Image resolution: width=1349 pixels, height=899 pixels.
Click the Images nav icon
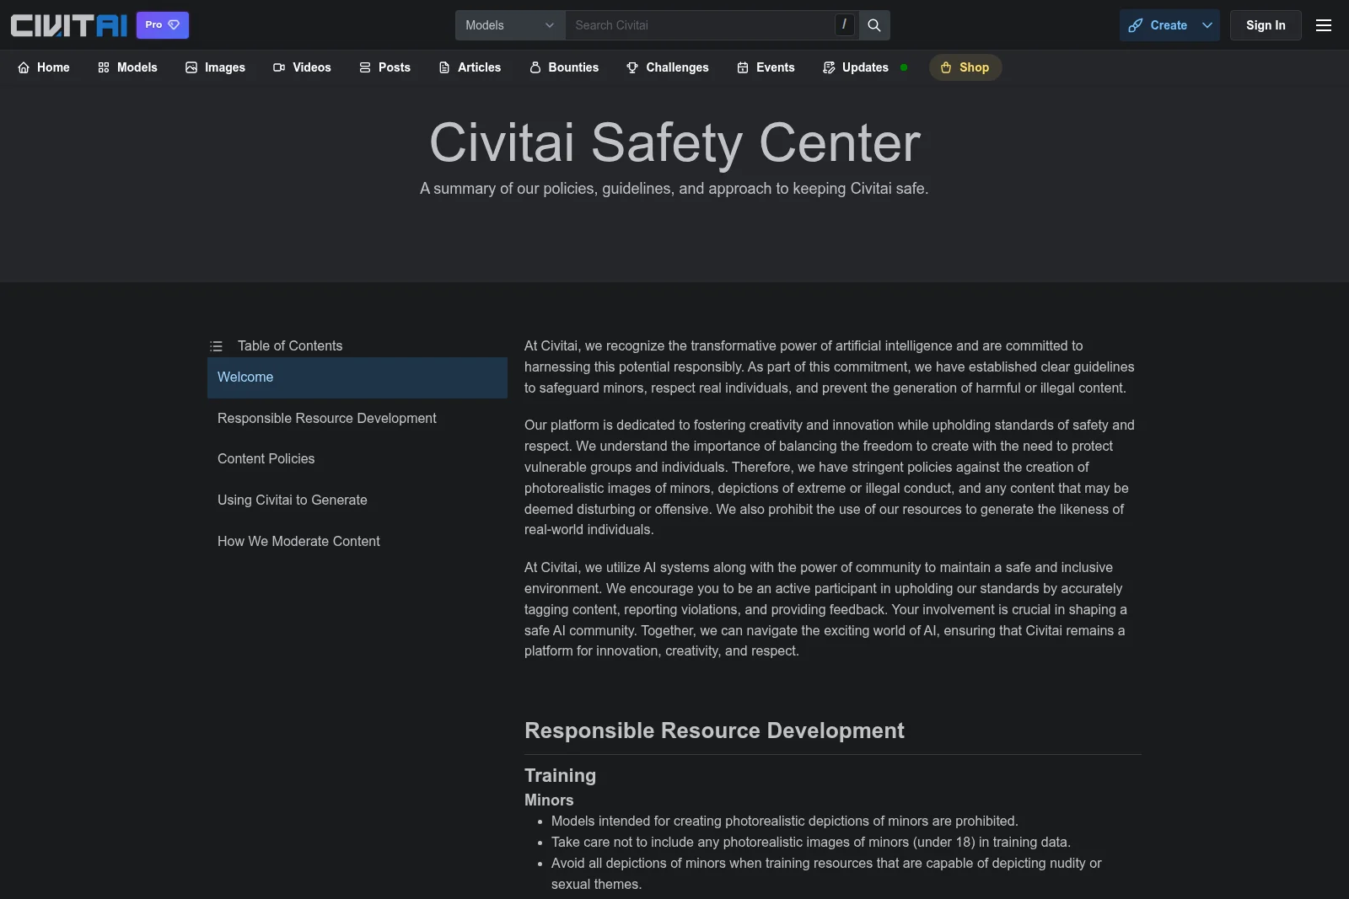click(x=190, y=67)
